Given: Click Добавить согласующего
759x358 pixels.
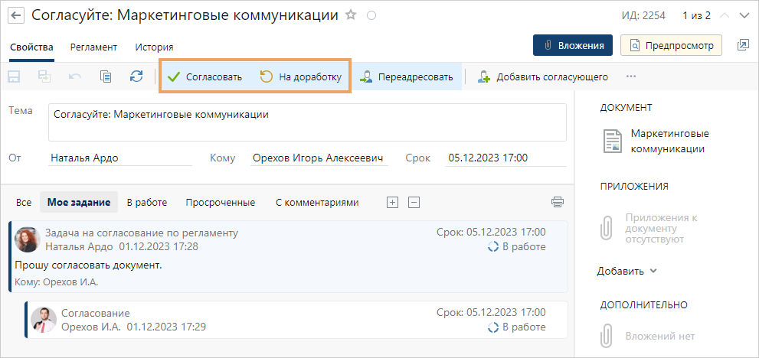Looking at the screenshot, I should pyautogui.click(x=542, y=76).
